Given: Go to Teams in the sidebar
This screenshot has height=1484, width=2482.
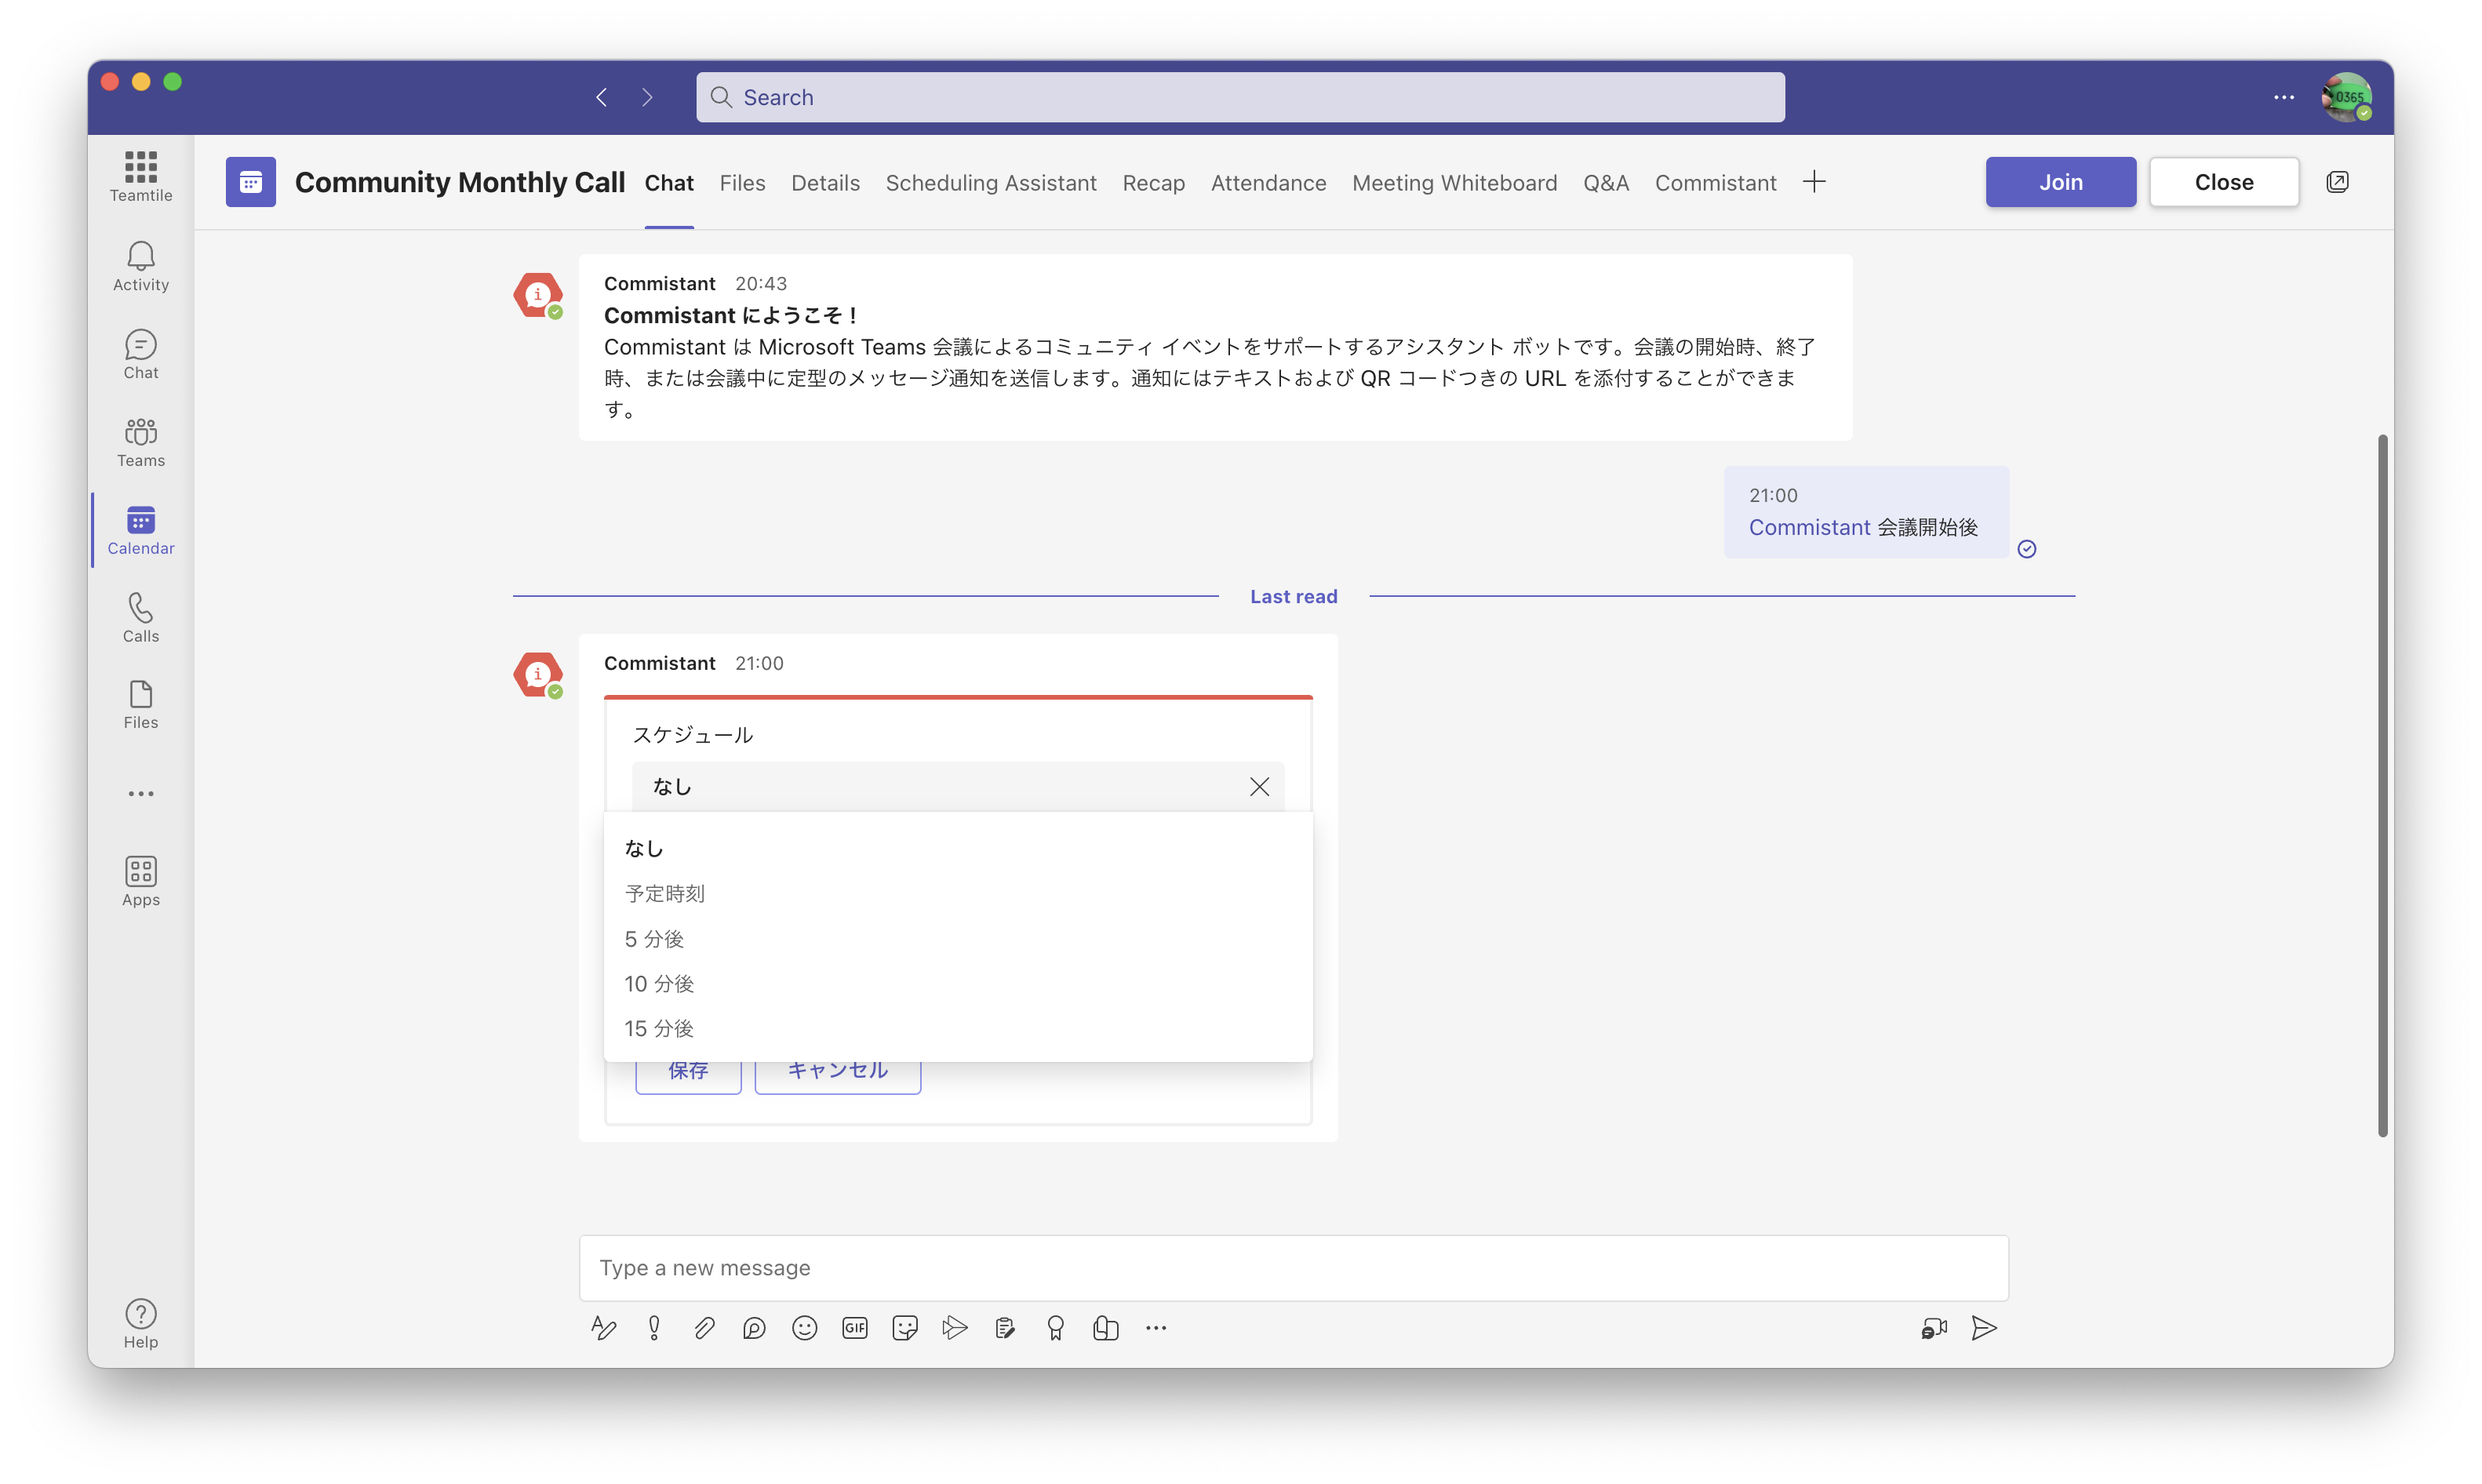Looking at the screenshot, I should pos(141,442).
